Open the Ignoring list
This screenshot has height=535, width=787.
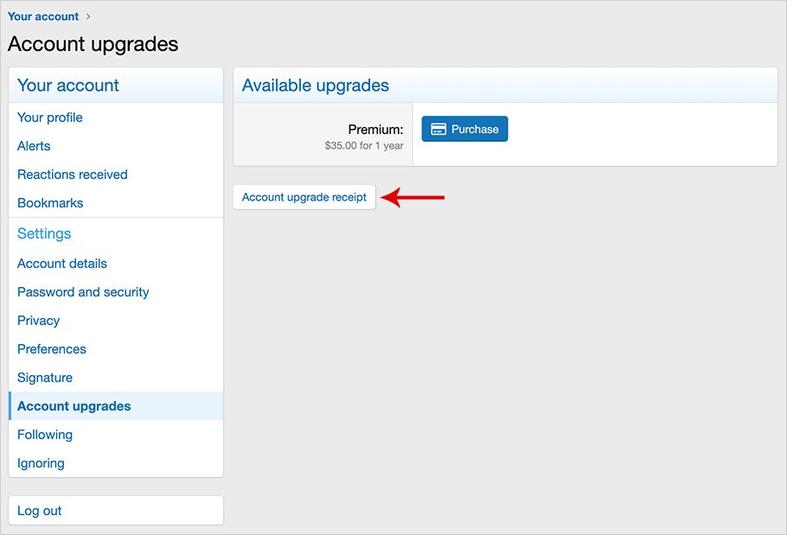41,463
